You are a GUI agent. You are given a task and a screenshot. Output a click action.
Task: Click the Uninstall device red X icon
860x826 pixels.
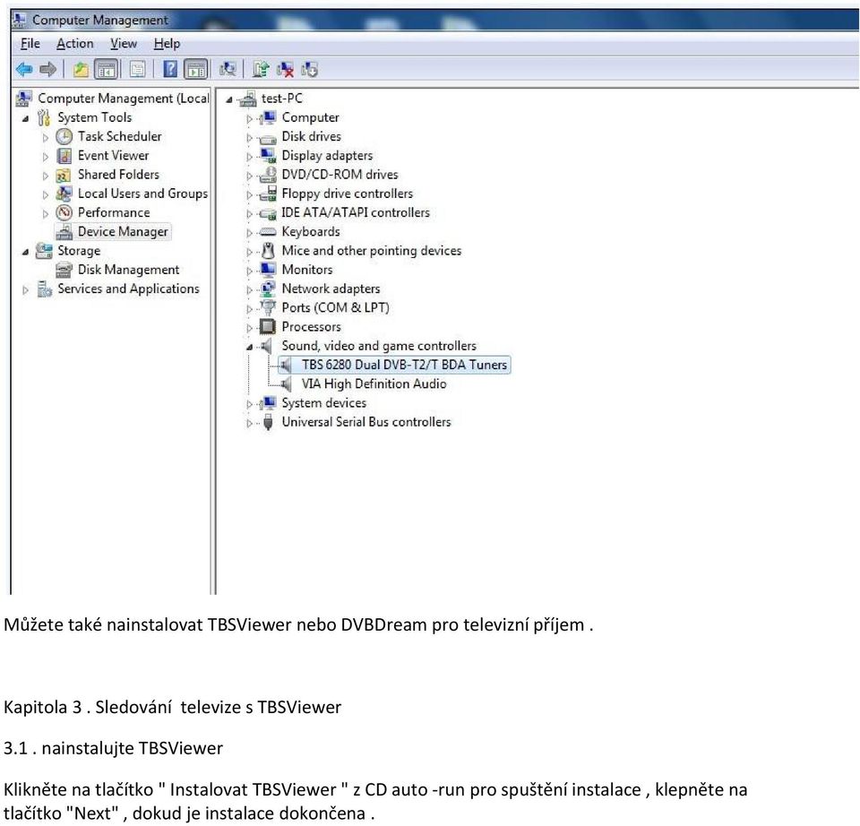[x=285, y=69]
